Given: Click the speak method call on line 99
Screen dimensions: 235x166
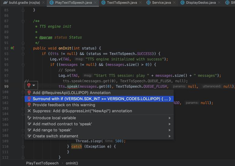Looking at the screenshot, I should click(72, 86).
